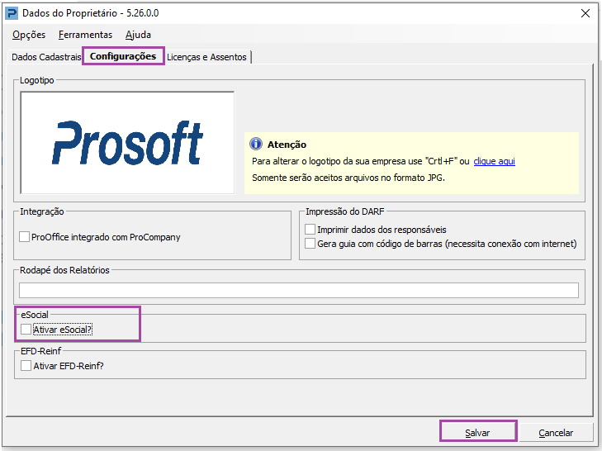Open the Opções menu
The height and width of the screenshot is (451, 602).
(29, 35)
